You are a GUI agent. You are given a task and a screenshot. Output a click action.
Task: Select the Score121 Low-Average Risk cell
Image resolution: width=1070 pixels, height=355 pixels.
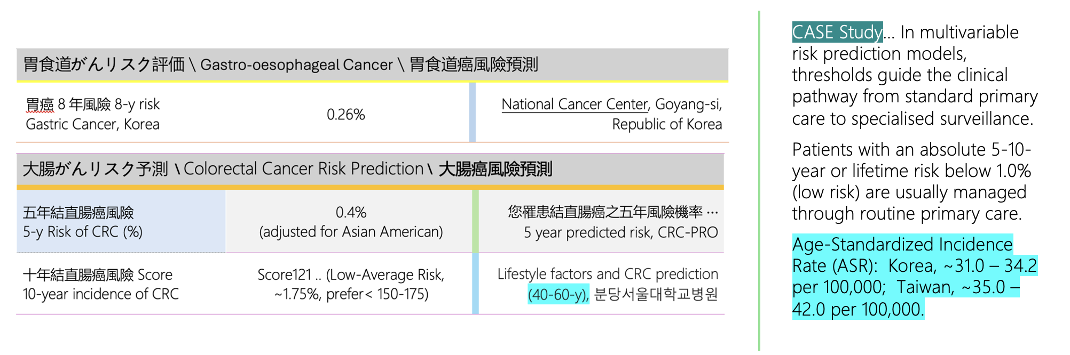[351, 284]
